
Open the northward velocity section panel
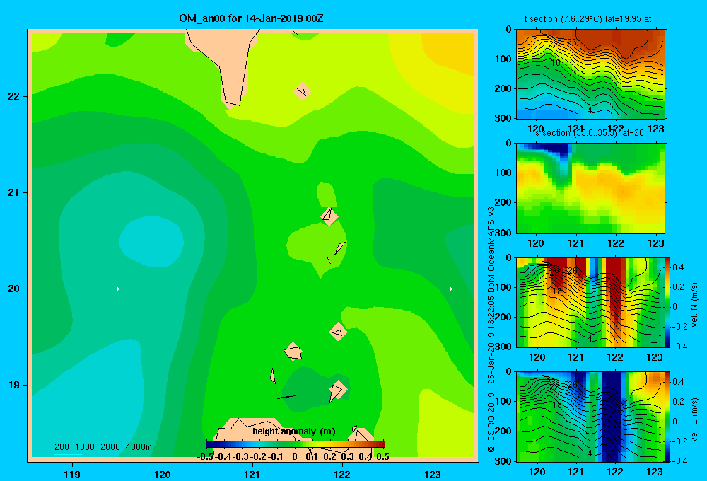click(x=590, y=302)
